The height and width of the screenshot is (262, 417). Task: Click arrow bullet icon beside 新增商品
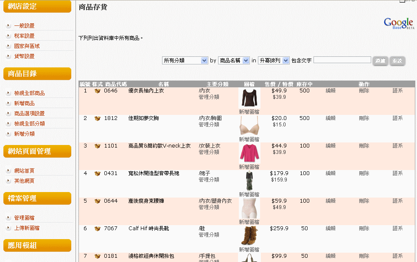[8, 103]
